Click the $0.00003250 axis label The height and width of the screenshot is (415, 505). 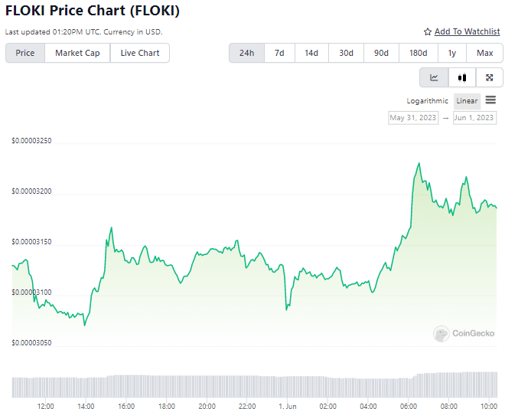31,141
